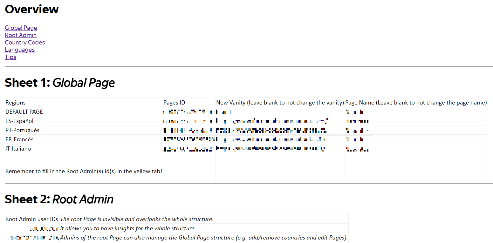The image size is (493, 243).
Task: Jump to the Tips link
Action: [10, 57]
